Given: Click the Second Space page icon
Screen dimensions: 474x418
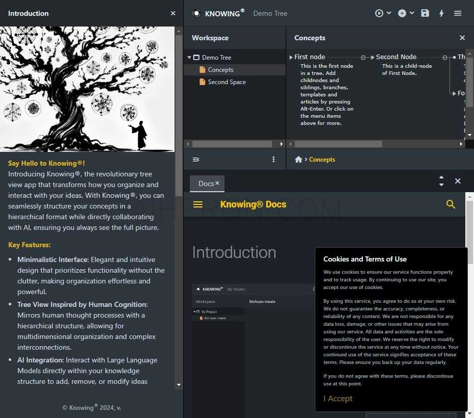Looking at the screenshot, I should pos(203,82).
